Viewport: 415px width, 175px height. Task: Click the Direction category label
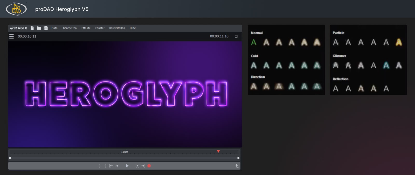(258, 77)
